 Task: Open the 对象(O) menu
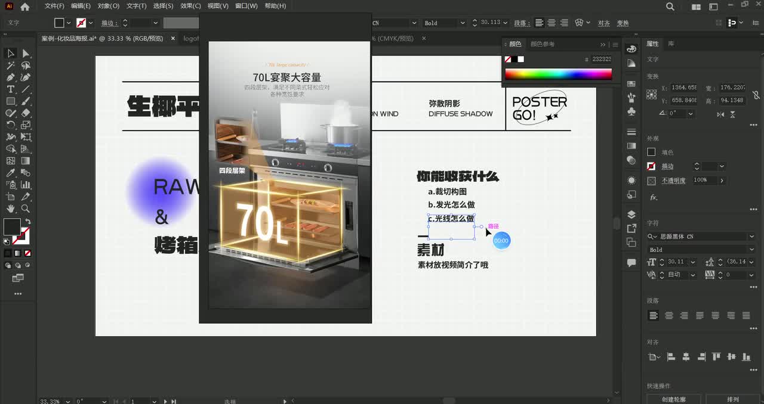coord(108,6)
